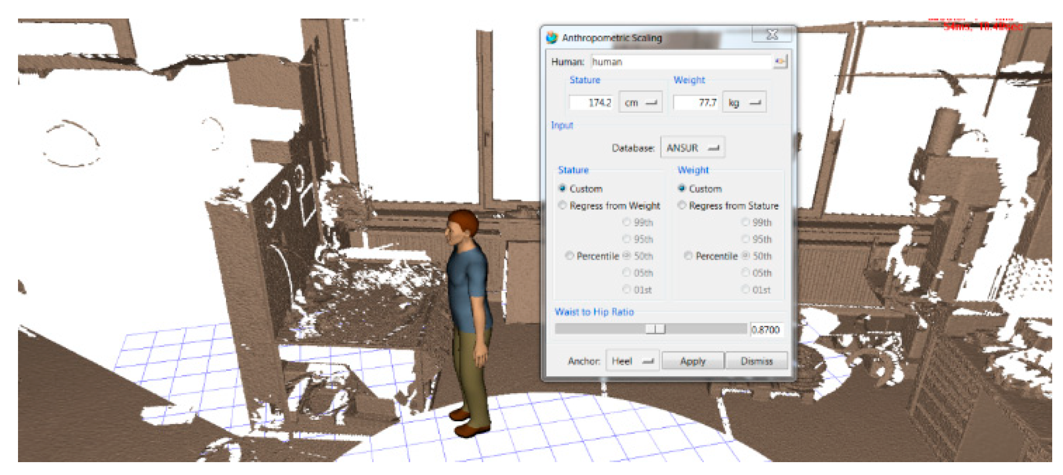Screen dimensions: 1063x475
Task: Choose Percentile option under Weight
Action: tap(688, 256)
